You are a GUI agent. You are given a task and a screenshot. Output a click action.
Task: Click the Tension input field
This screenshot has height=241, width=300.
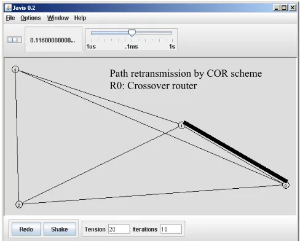click(x=119, y=229)
